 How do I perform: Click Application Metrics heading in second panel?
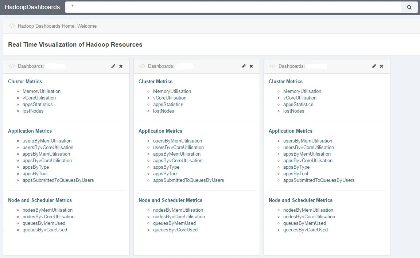click(160, 131)
